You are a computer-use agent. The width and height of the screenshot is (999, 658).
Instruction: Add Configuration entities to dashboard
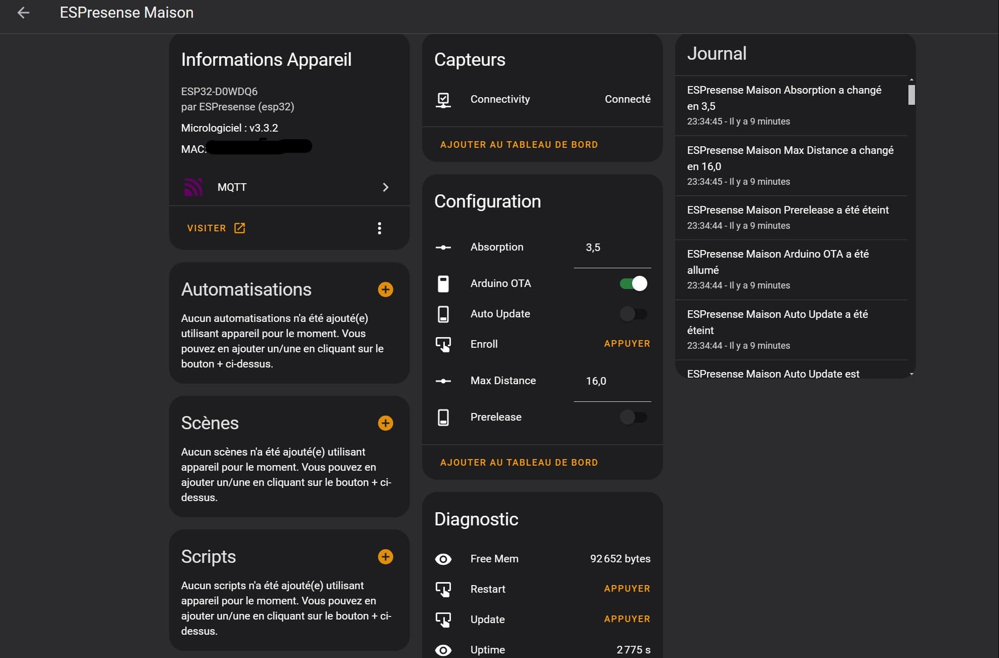(x=519, y=462)
